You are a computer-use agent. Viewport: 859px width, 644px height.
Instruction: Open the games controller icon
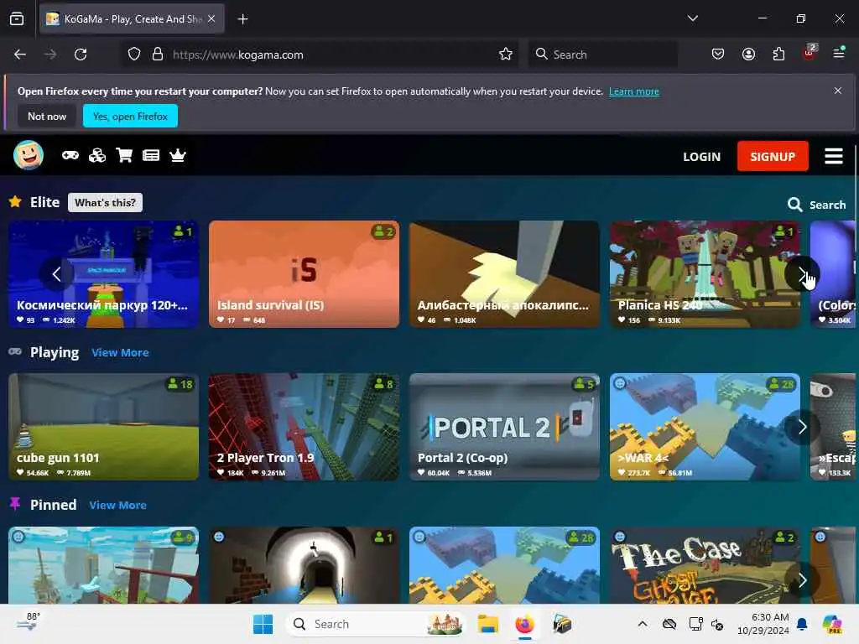pos(70,155)
